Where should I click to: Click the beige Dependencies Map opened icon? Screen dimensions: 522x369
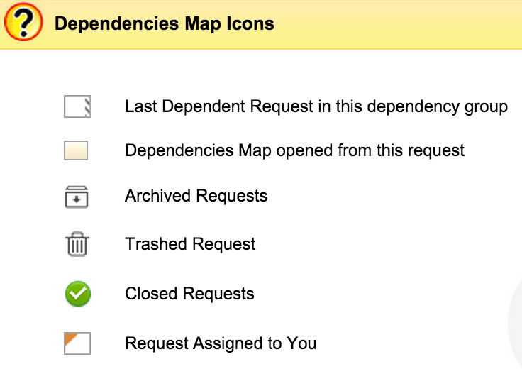click(x=77, y=150)
